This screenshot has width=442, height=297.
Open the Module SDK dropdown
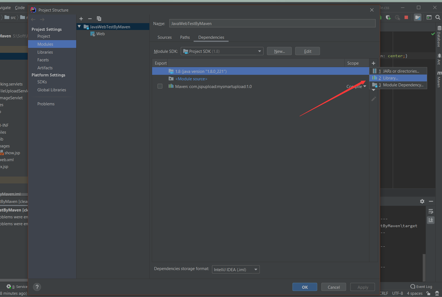(222, 51)
